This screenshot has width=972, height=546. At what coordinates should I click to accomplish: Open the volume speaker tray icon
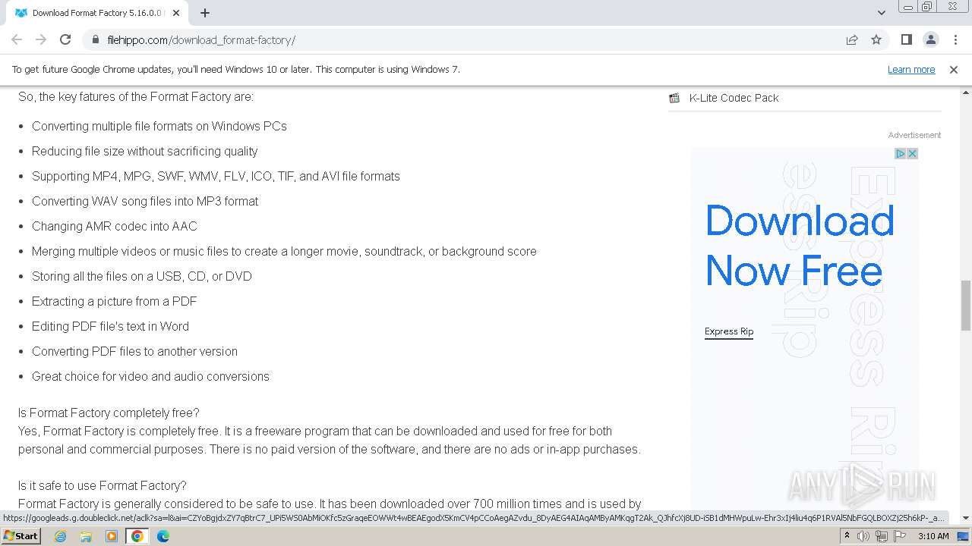pyautogui.click(x=863, y=536)
